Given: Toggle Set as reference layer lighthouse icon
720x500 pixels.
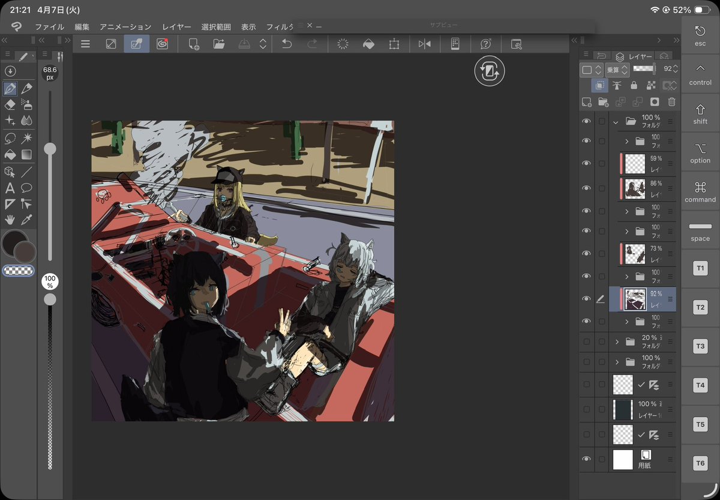Looking at the screenshot, I should pos(617,86).
